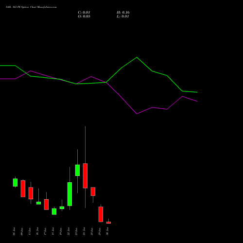The height and width of the screenshot is (243, 243).
Task: Click the C: 0.01 close value
Action: (x=84, y=13)
